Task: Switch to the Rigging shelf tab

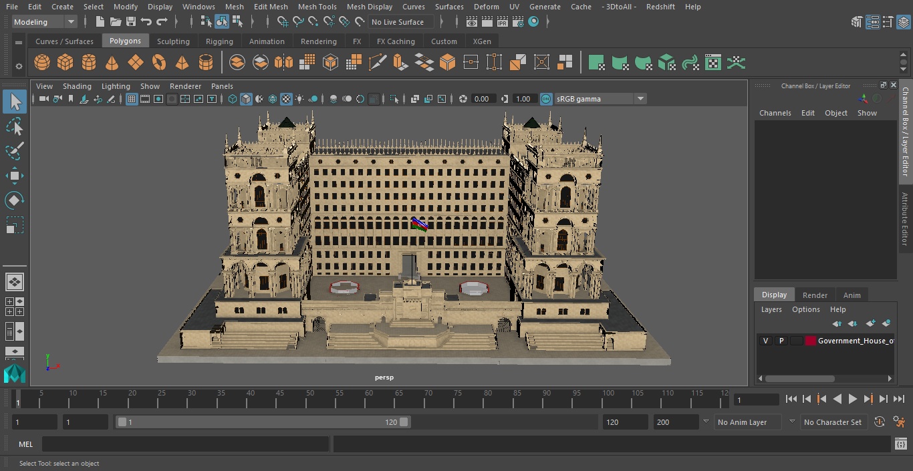Action: (x=219, y=41)
